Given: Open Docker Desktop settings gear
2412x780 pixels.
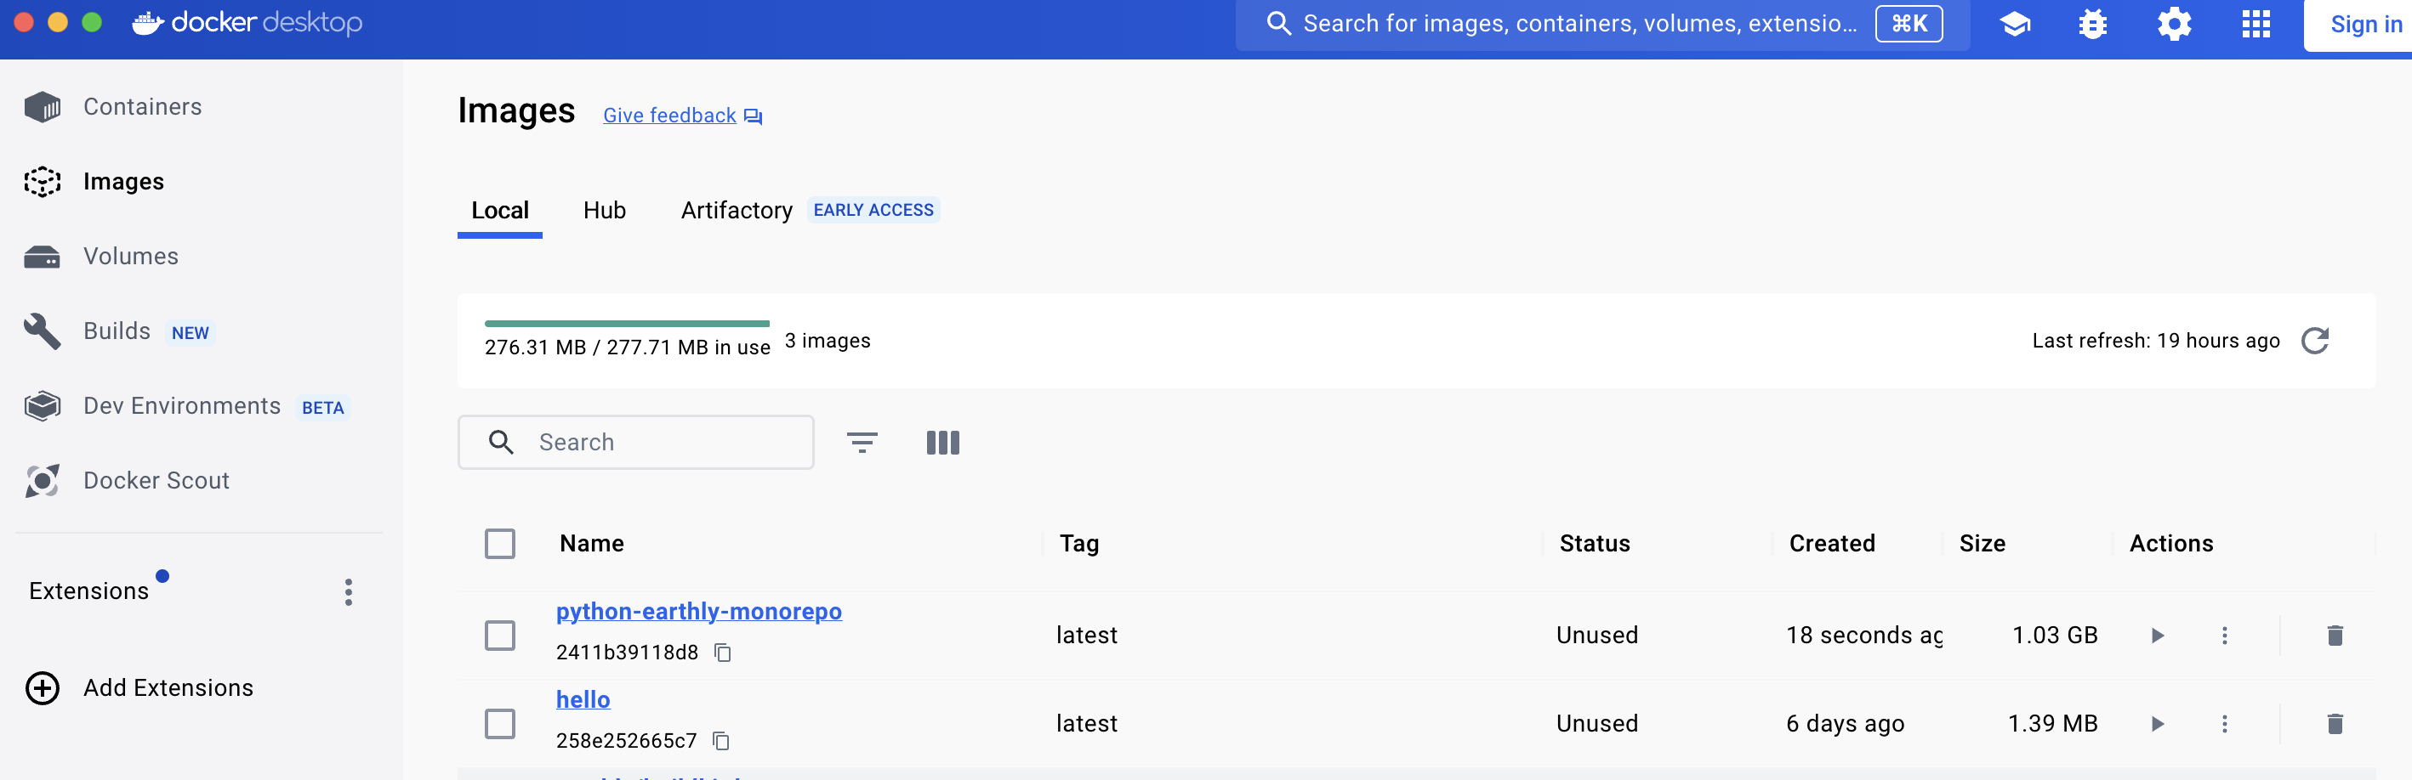Looking at the screenshot, I should coord(2173,24).
